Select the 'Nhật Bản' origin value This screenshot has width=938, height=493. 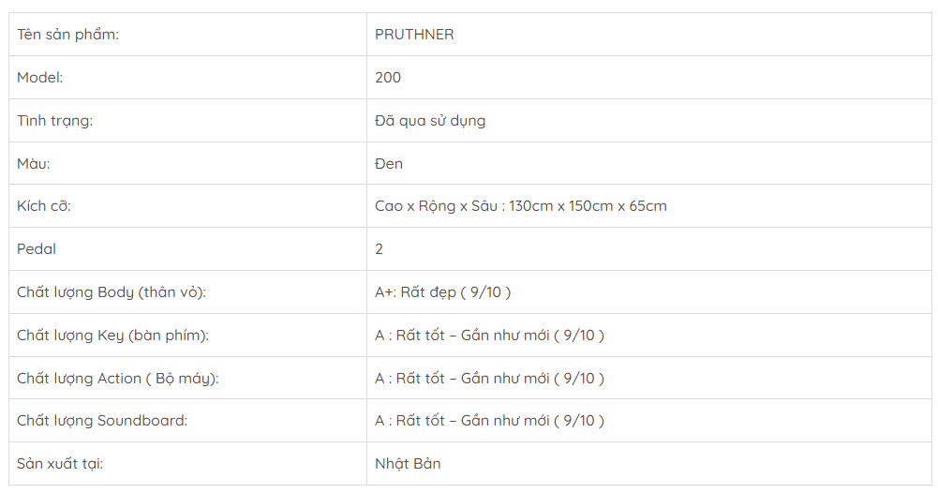pyautogui.click(x=408, y=464)
